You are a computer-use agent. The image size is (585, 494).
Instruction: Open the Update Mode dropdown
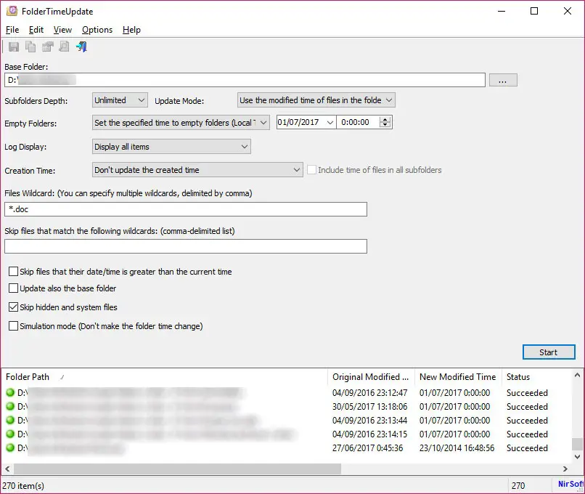[x=316, y=100]
